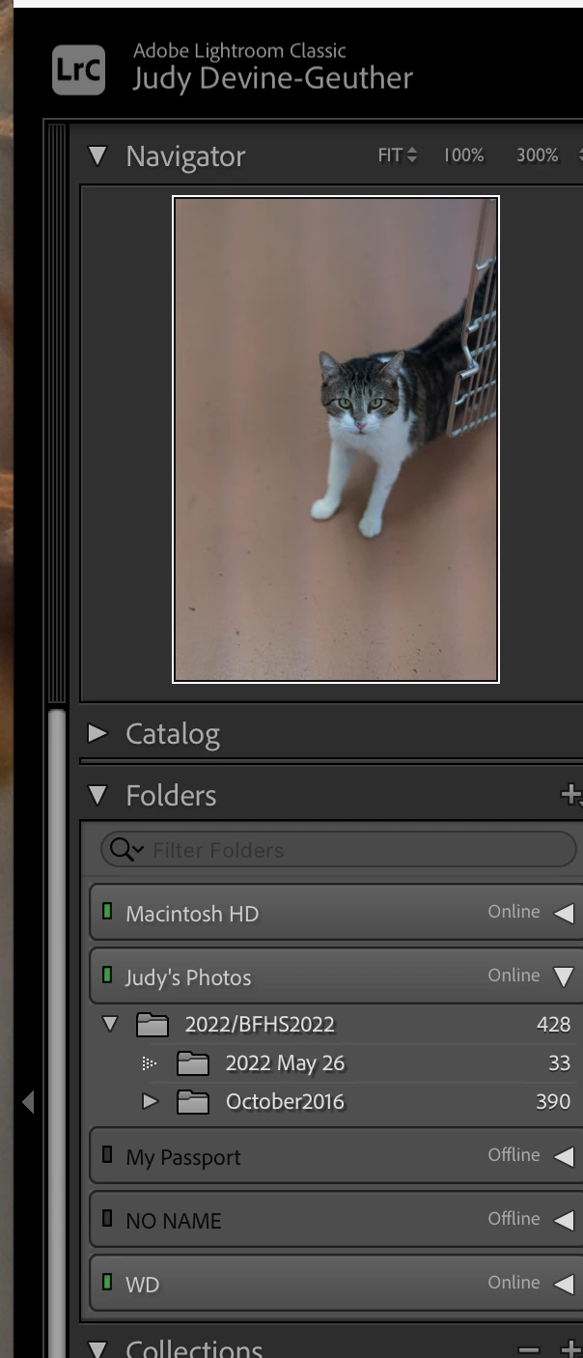Click Macintosh HD green status indicator
The height and width of the screenshot is (1358, 583).
coord(107,911)
